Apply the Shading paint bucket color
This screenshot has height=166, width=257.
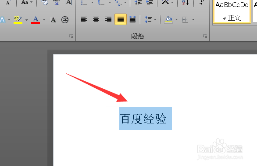168,20
